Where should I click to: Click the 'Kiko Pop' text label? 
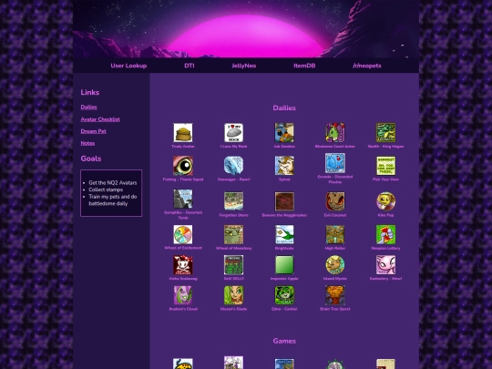pyautogui.click(x=385, y=215)
